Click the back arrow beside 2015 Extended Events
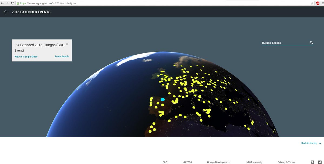 (x=5, y=12)
